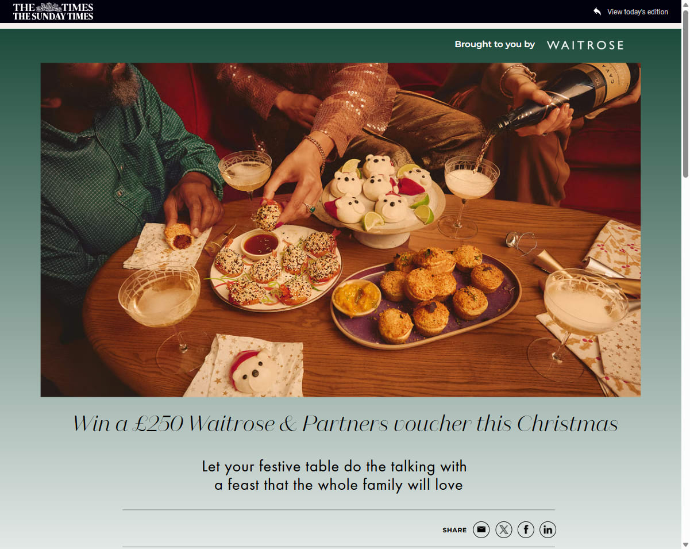Click the back arrow icon beside View today's edition
This screenshot has width=690, height=549.
(x=598, y=11)
